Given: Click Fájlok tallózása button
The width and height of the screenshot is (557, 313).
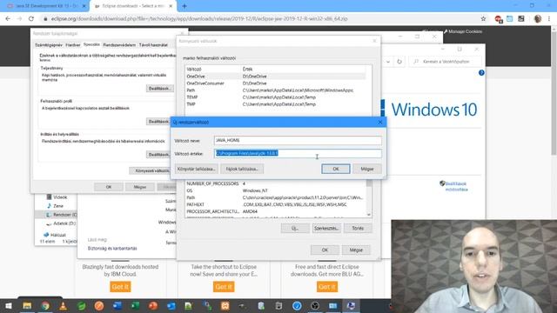Looking at the screenshot, I should coord(242,169).
